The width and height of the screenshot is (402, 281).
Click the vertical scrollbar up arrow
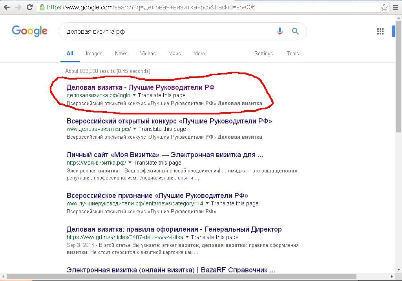pos(399,18)
